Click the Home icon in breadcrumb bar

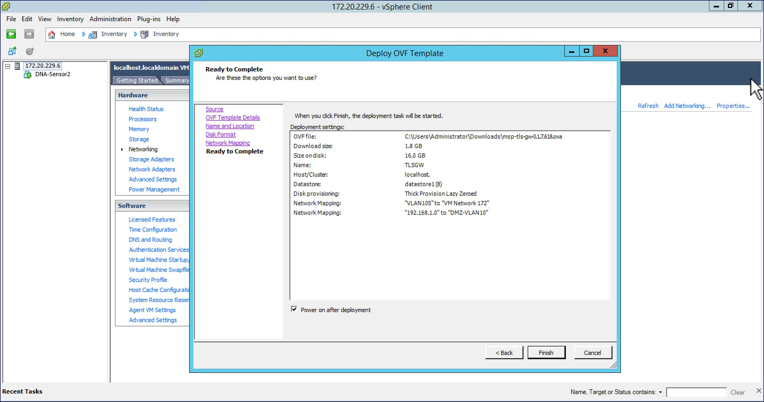[x=52, y=34]
